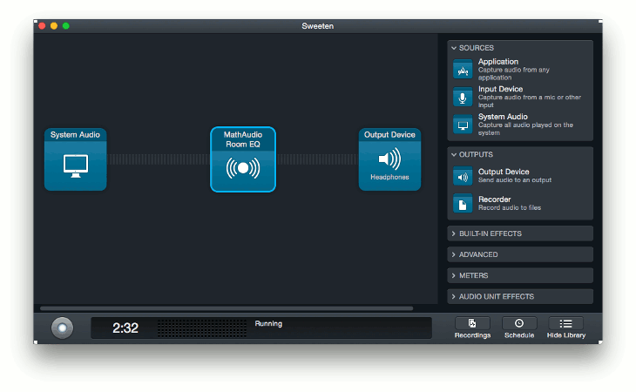Minimize the window with the yellow button

coord(54,26)
